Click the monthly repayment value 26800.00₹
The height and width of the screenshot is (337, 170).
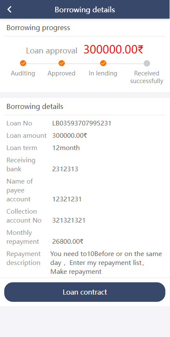[x=68, y=242]
